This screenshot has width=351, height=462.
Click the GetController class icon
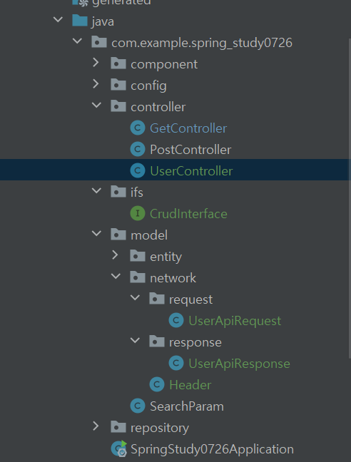pyautogui.click(x=138, y=128)
